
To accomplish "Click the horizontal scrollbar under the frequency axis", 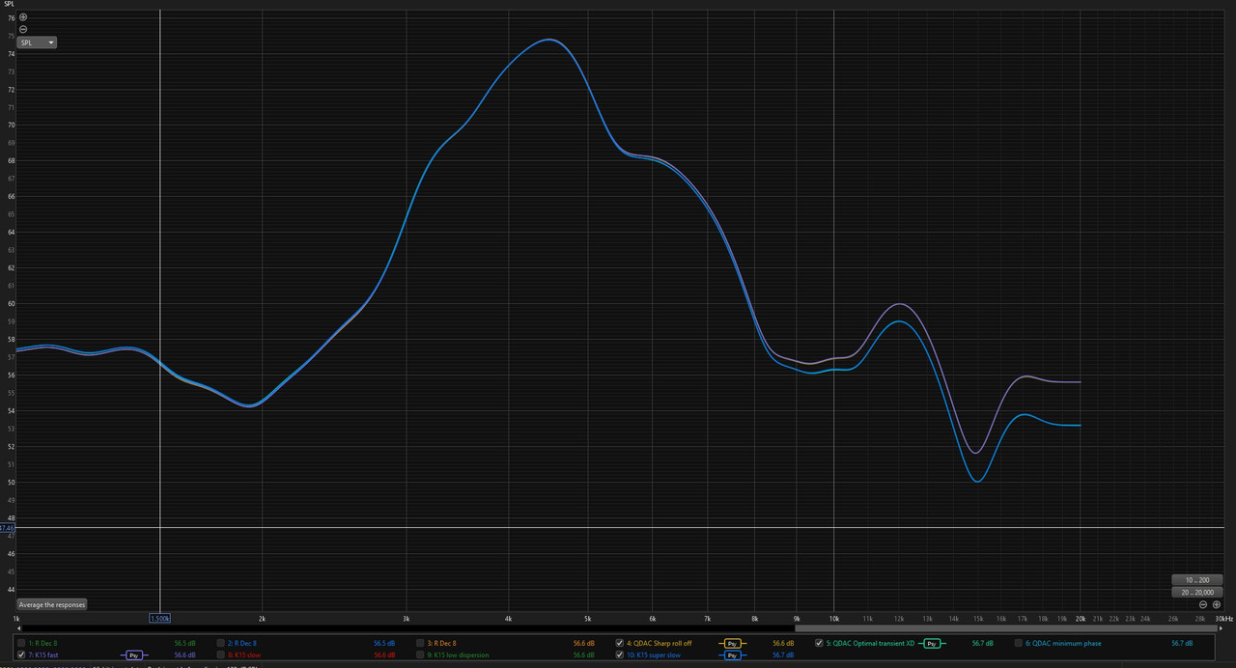I will pyautogui.click(x=618, y=627).
